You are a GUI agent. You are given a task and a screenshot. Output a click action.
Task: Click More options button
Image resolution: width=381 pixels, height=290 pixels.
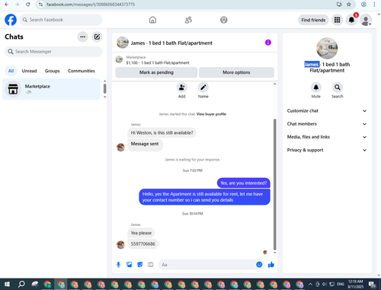pyautogui.click(x=236, y=72)
